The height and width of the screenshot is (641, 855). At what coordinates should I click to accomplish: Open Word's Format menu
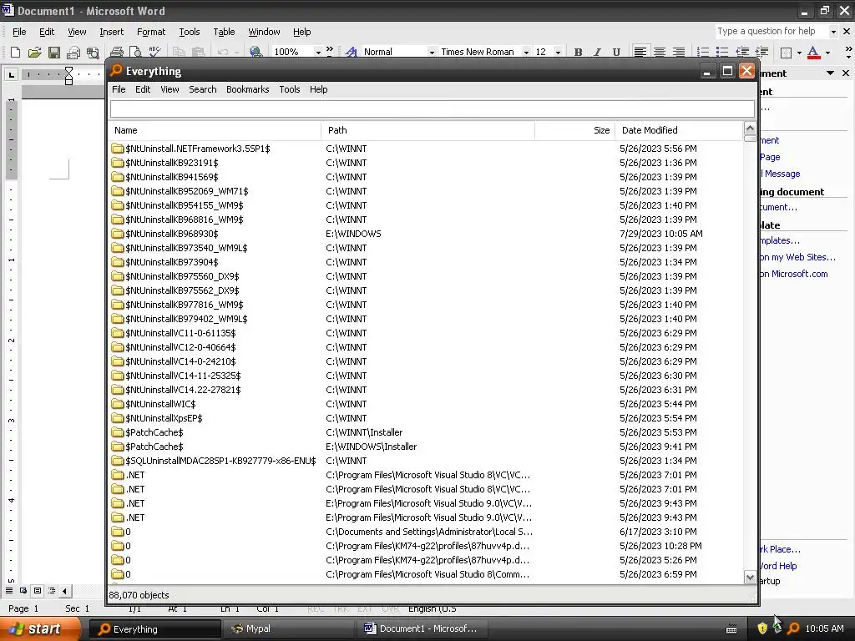[150, 32]
